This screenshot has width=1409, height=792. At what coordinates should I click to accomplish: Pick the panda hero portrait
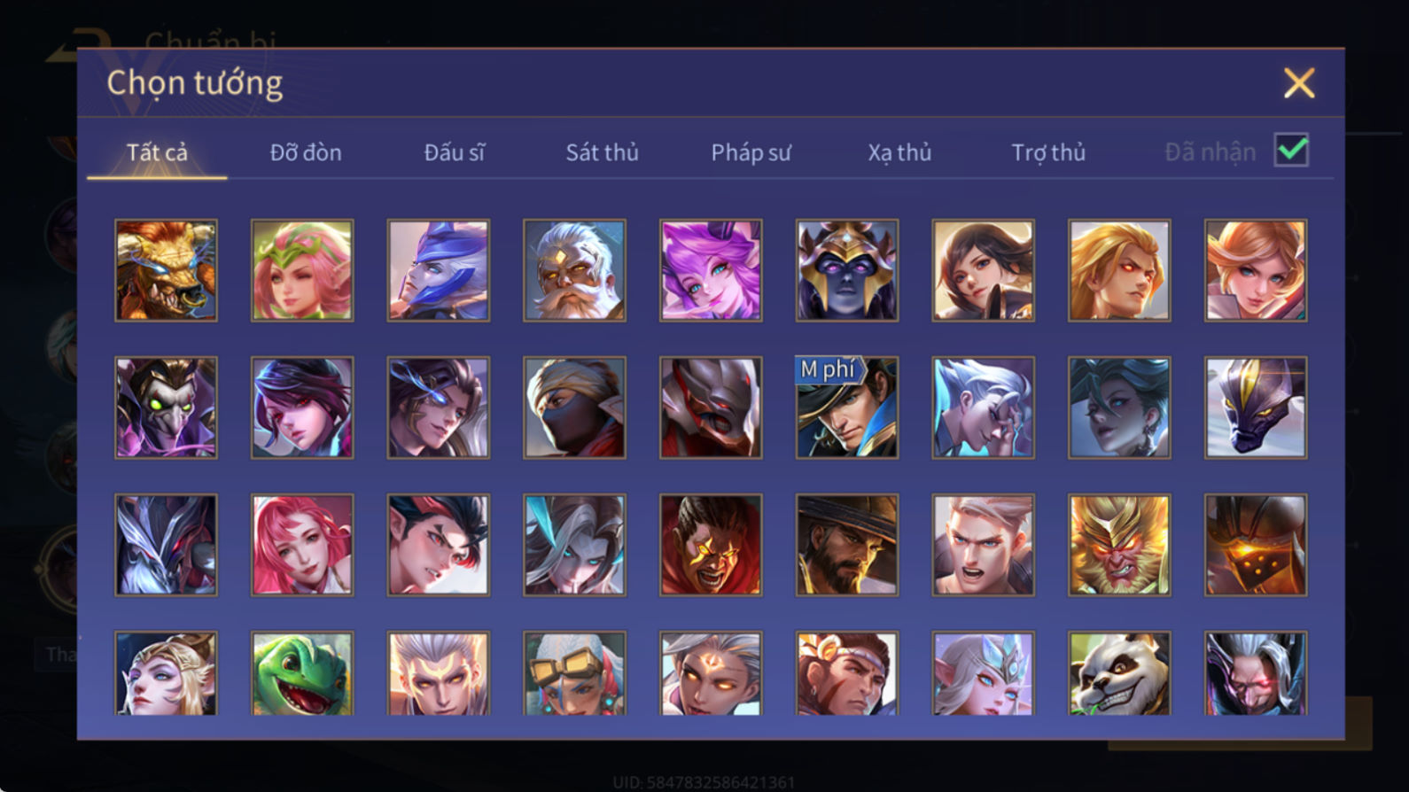1119,673
